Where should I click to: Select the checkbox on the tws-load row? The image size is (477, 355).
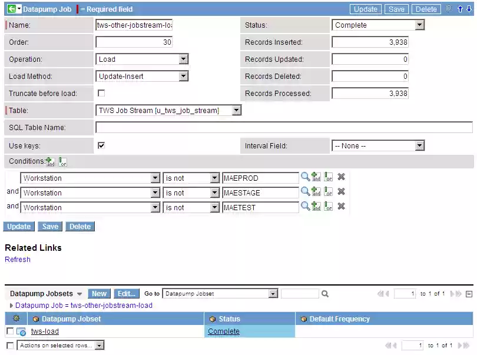[x=9, y=331]
